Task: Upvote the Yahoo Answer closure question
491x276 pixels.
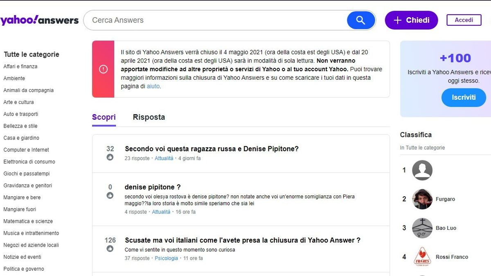Action: [110, 249]
